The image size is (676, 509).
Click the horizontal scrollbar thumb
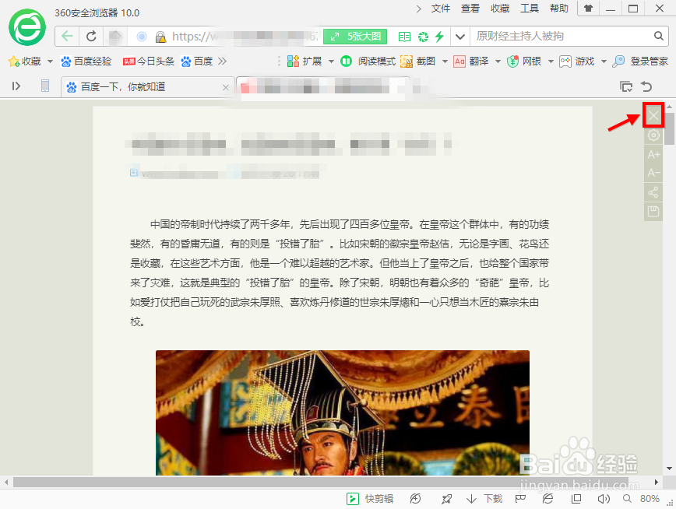[x=321, y=482]
